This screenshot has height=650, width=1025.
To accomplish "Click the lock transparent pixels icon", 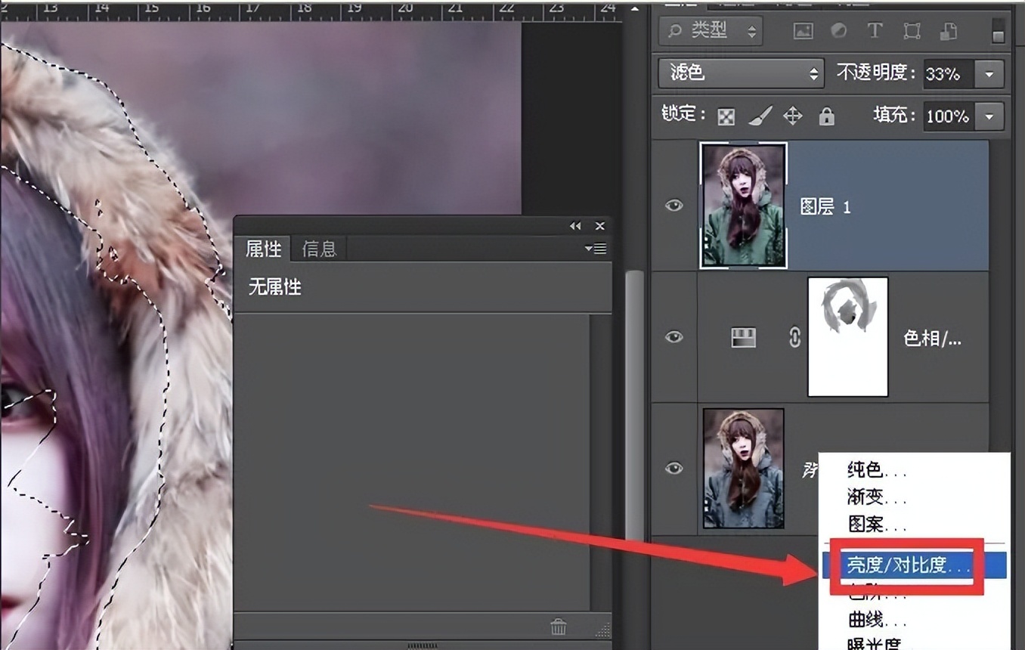I will [x=726, y=116].
